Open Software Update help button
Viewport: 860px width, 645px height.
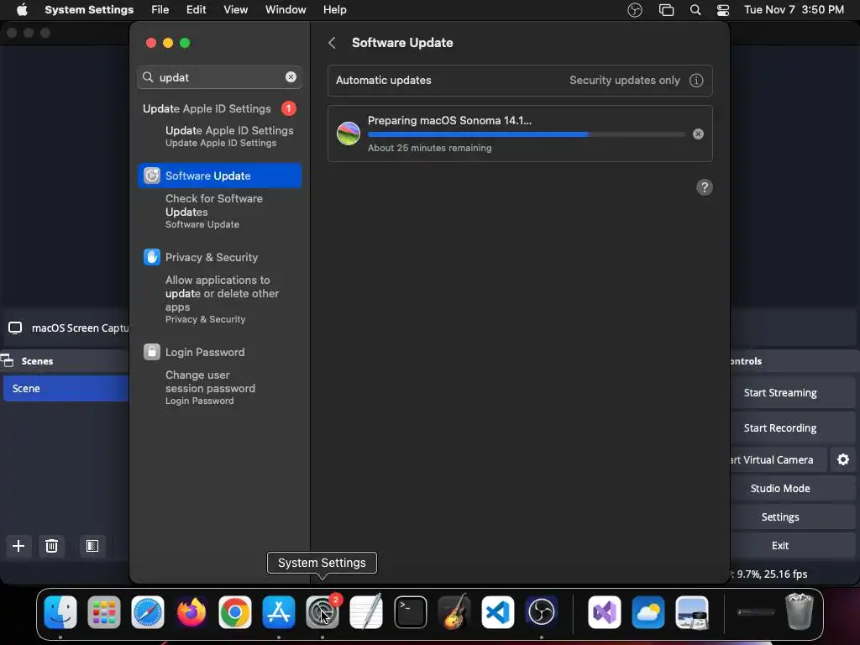(x=705, y=187)
